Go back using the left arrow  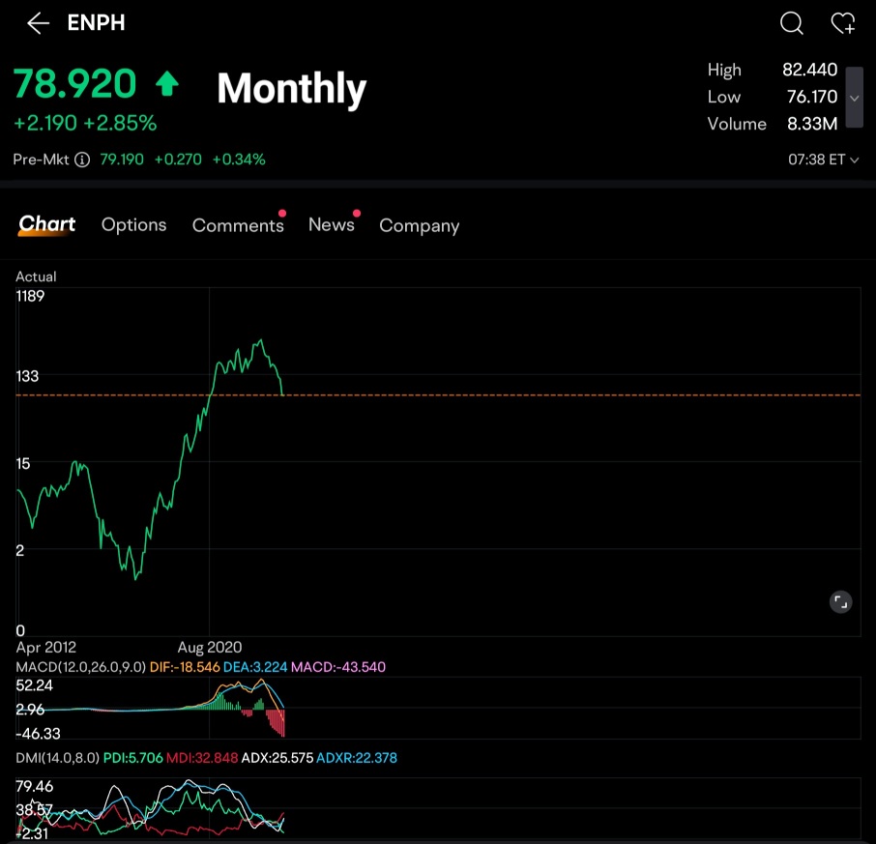38,23
